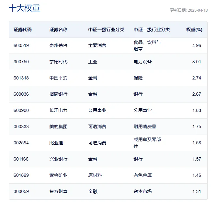Select the name 比亚迪
This screenshot has height=205, width=215.
click(x=56, y=143)
